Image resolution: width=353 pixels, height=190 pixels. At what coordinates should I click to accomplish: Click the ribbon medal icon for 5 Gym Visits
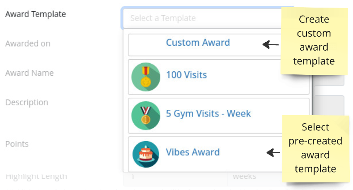[x=146, y=116]
